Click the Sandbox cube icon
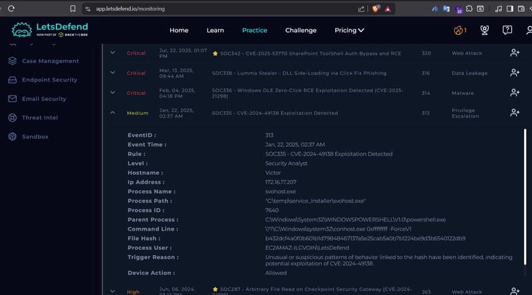The image size is (532, 295). (x=13, y=136)
